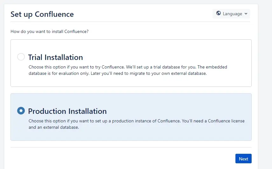The width and height of the screenshot is (272, 169).
Task: Click the "Trial Installation" heading text
Action: point(55,57)
